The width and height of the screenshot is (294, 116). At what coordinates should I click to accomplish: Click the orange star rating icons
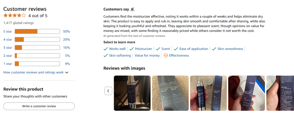[15, 15]
